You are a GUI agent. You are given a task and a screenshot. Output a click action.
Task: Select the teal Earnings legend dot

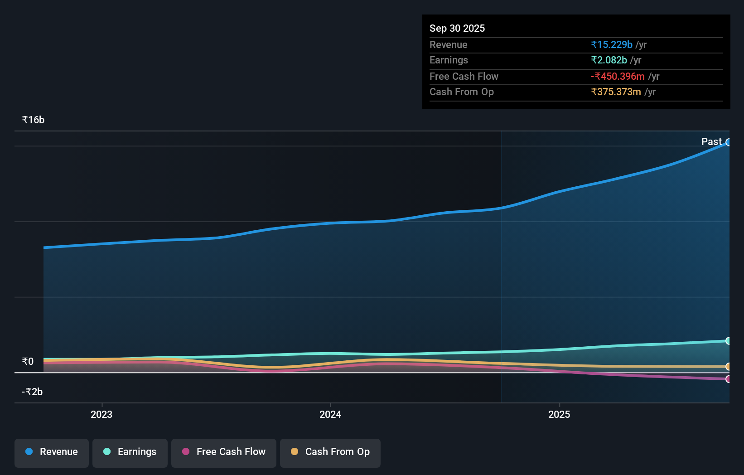(x=106, y=451)
